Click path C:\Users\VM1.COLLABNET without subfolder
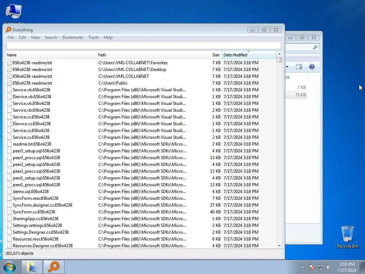This screenshot has width=365, height=274. pos(124,76)
